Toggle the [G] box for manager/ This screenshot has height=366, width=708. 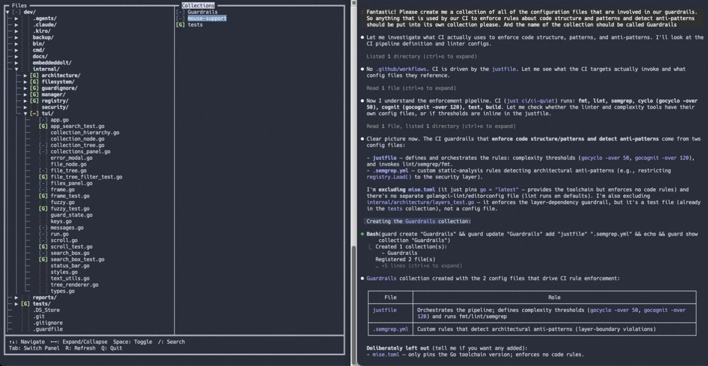34,94
